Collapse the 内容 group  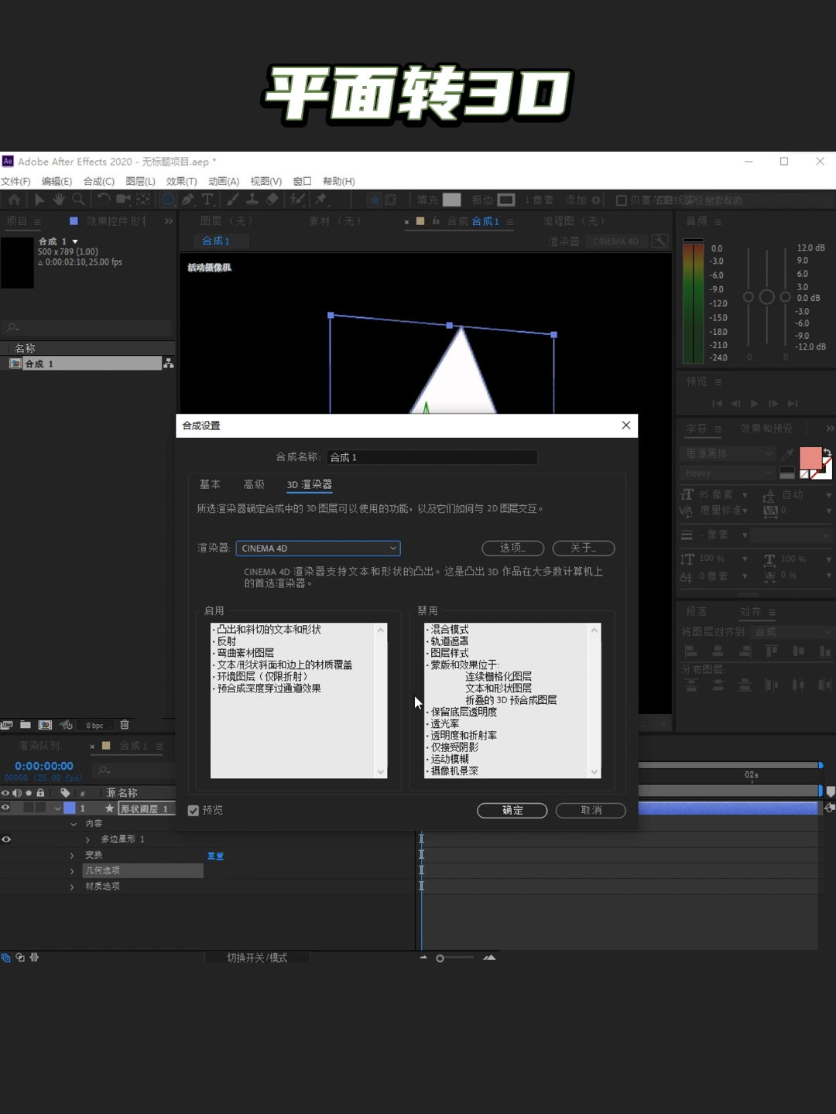(74, 824)
